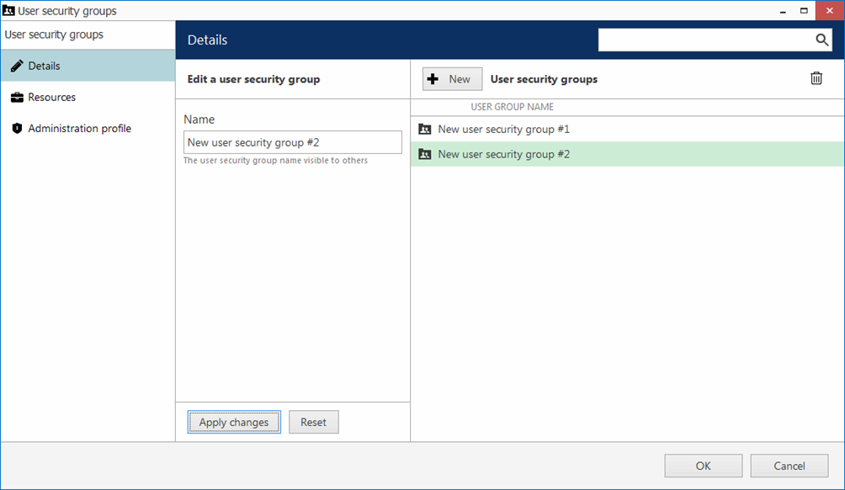Click the group icon of security group #1
The height and width of the screenshot is (490, 845).
pos(425,130)
